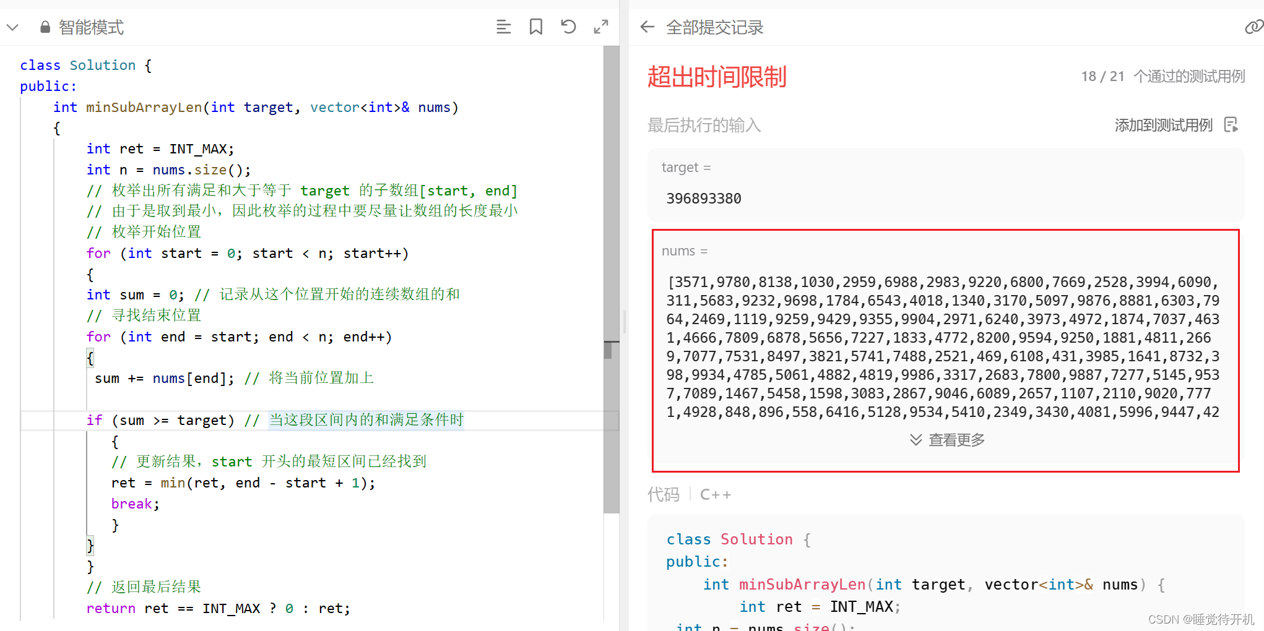This screenshot has height=631, width=1264.
Task: Click 添加到测试用例 button
Action: coord(1163,126)
